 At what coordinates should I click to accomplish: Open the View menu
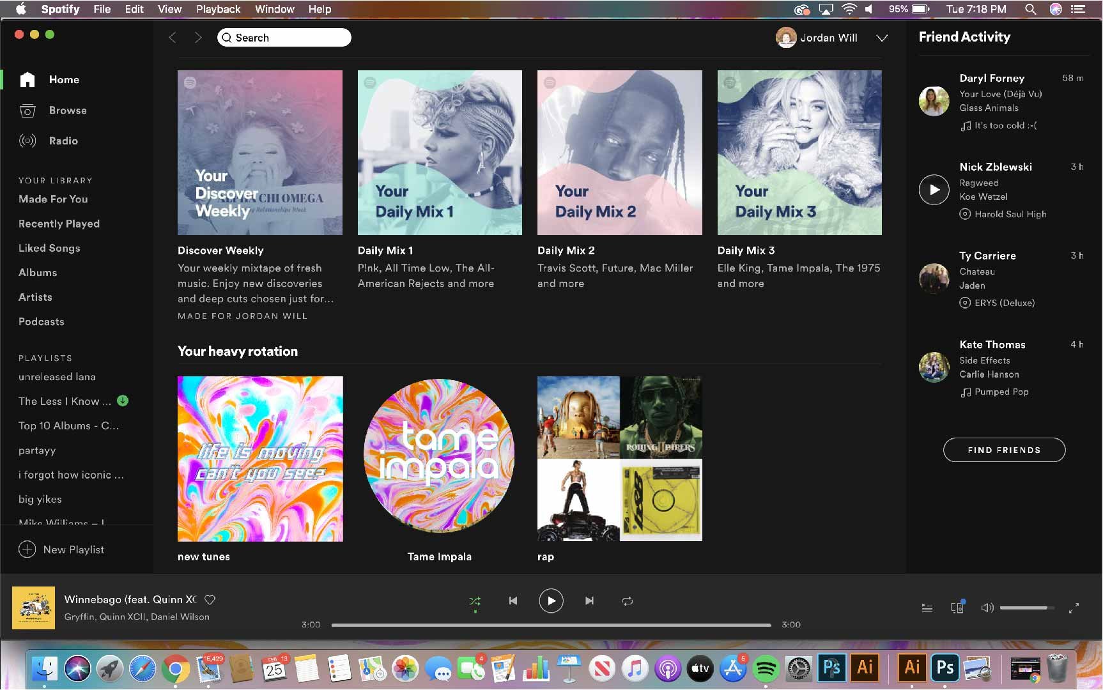tap(169, 9)
